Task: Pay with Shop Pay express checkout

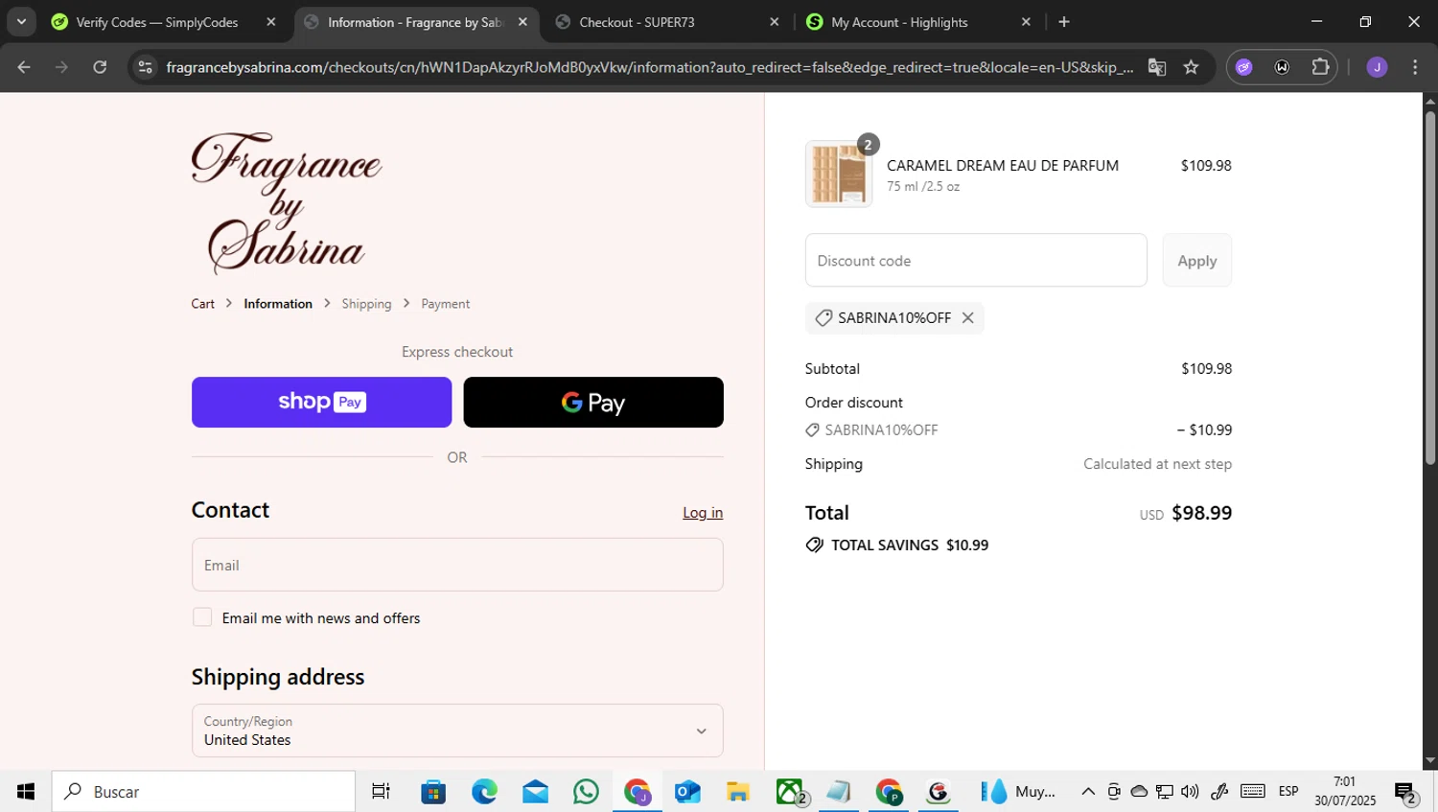Action: [x=321, y=402]
